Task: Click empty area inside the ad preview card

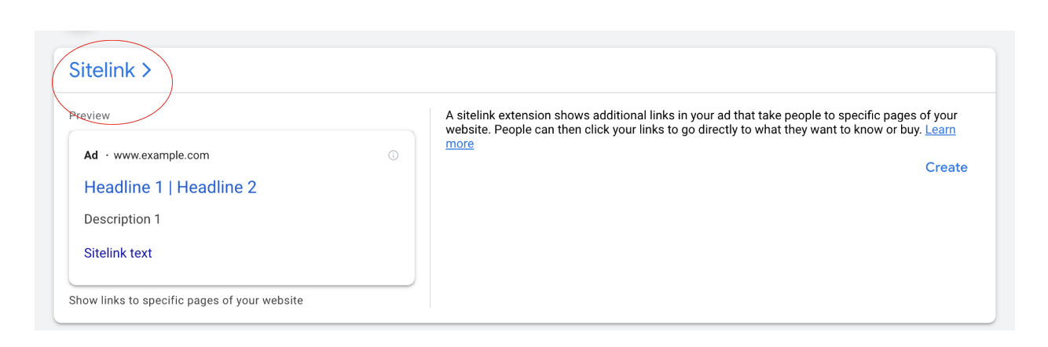Action: pyautogui.click(x=314, y=236)
